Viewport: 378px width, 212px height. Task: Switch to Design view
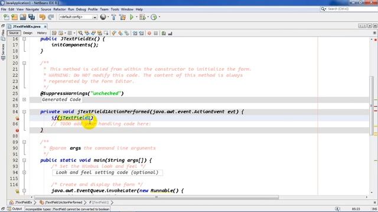28,33
